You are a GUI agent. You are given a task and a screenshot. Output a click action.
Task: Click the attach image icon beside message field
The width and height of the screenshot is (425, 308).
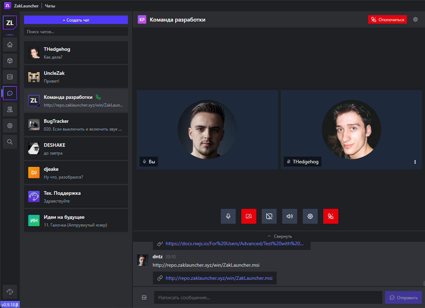click(144, 297)
